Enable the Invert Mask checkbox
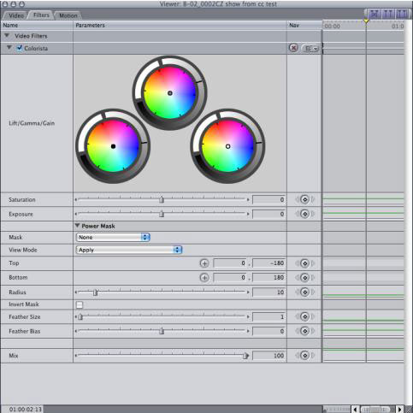 tap(80, 304)
